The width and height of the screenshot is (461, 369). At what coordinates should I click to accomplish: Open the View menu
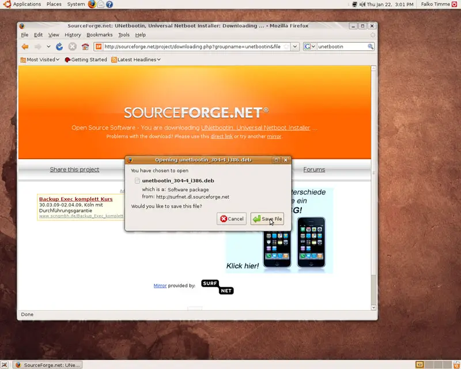click(x=54, y=35)
